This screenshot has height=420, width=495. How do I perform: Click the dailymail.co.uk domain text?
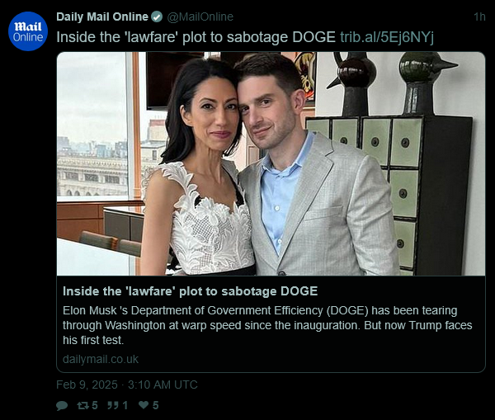(x=101, y=359)
